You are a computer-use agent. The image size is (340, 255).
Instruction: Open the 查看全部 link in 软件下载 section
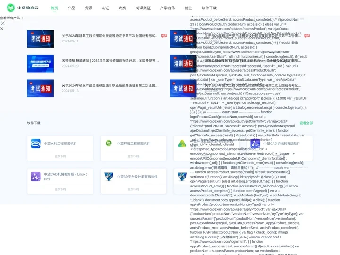tap(306, 123)
